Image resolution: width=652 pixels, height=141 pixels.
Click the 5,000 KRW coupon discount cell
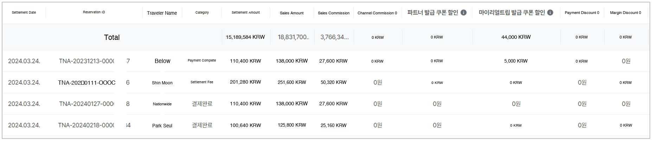(516, 61)
